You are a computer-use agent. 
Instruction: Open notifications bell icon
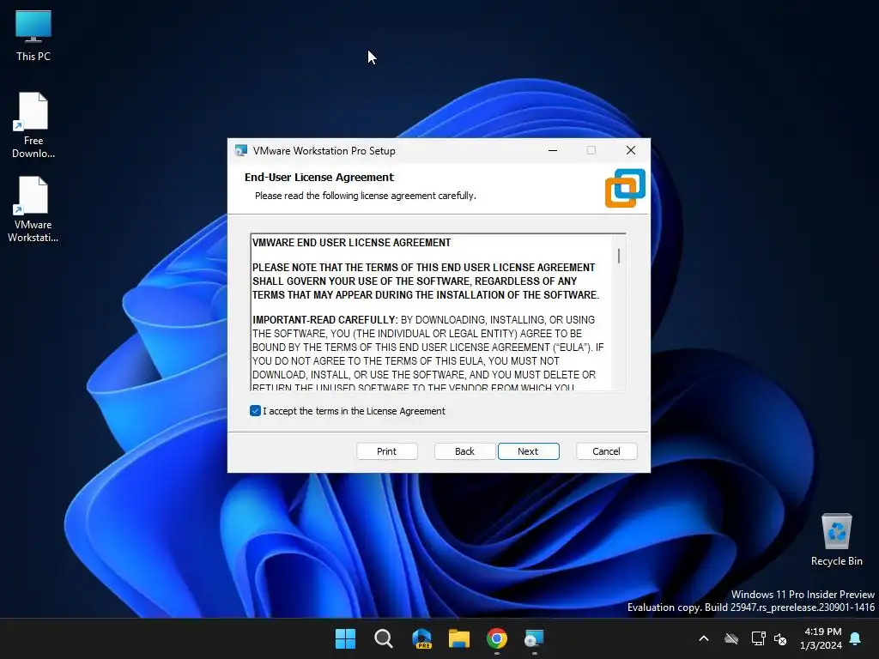(856, 638)
